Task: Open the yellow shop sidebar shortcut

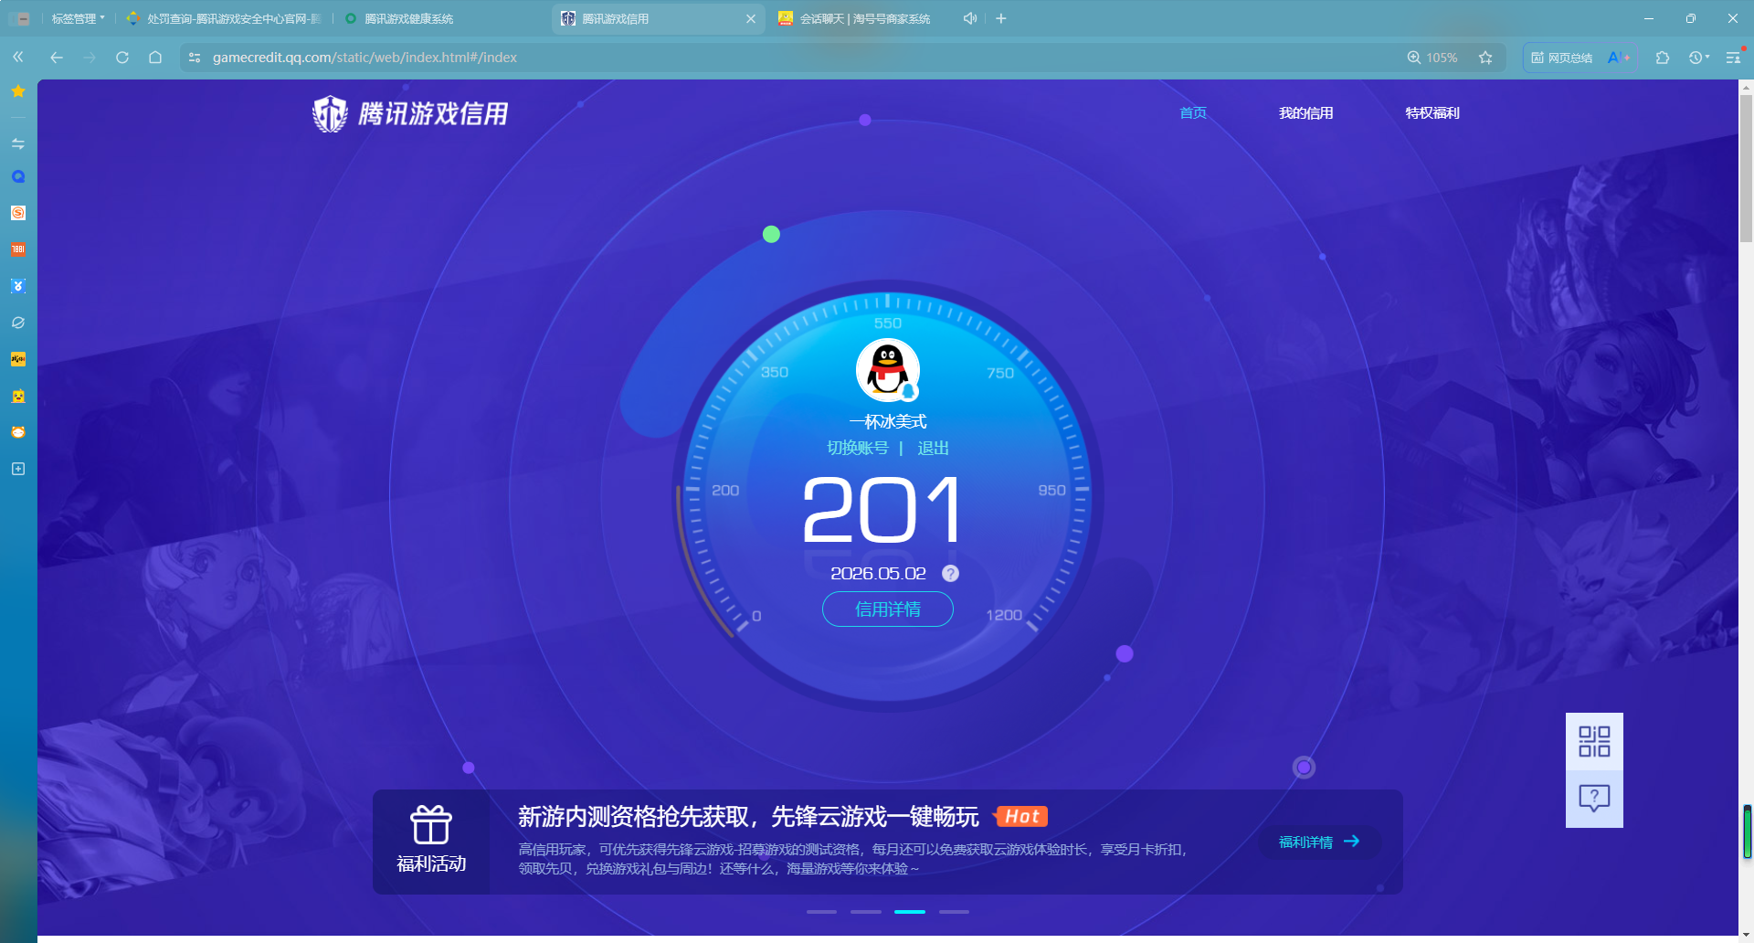Action: pyautogui.click(x=18, y=359)
